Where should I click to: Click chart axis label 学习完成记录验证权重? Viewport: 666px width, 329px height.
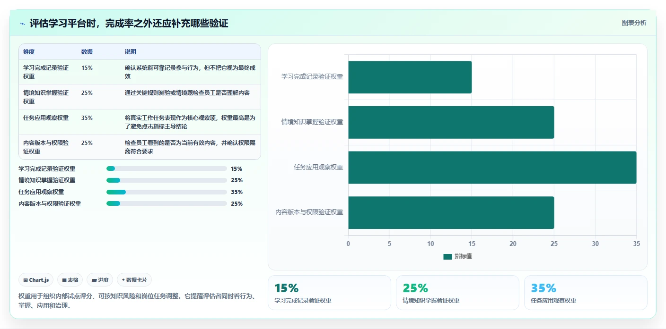[x=312, y=76]
